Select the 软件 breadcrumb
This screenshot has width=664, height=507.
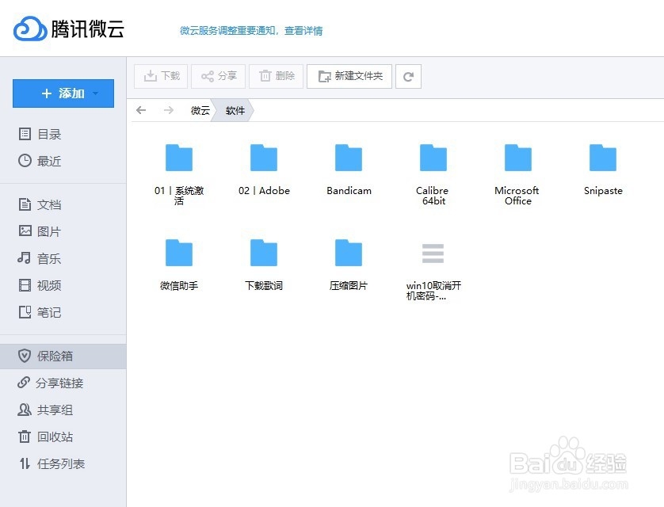235,110
